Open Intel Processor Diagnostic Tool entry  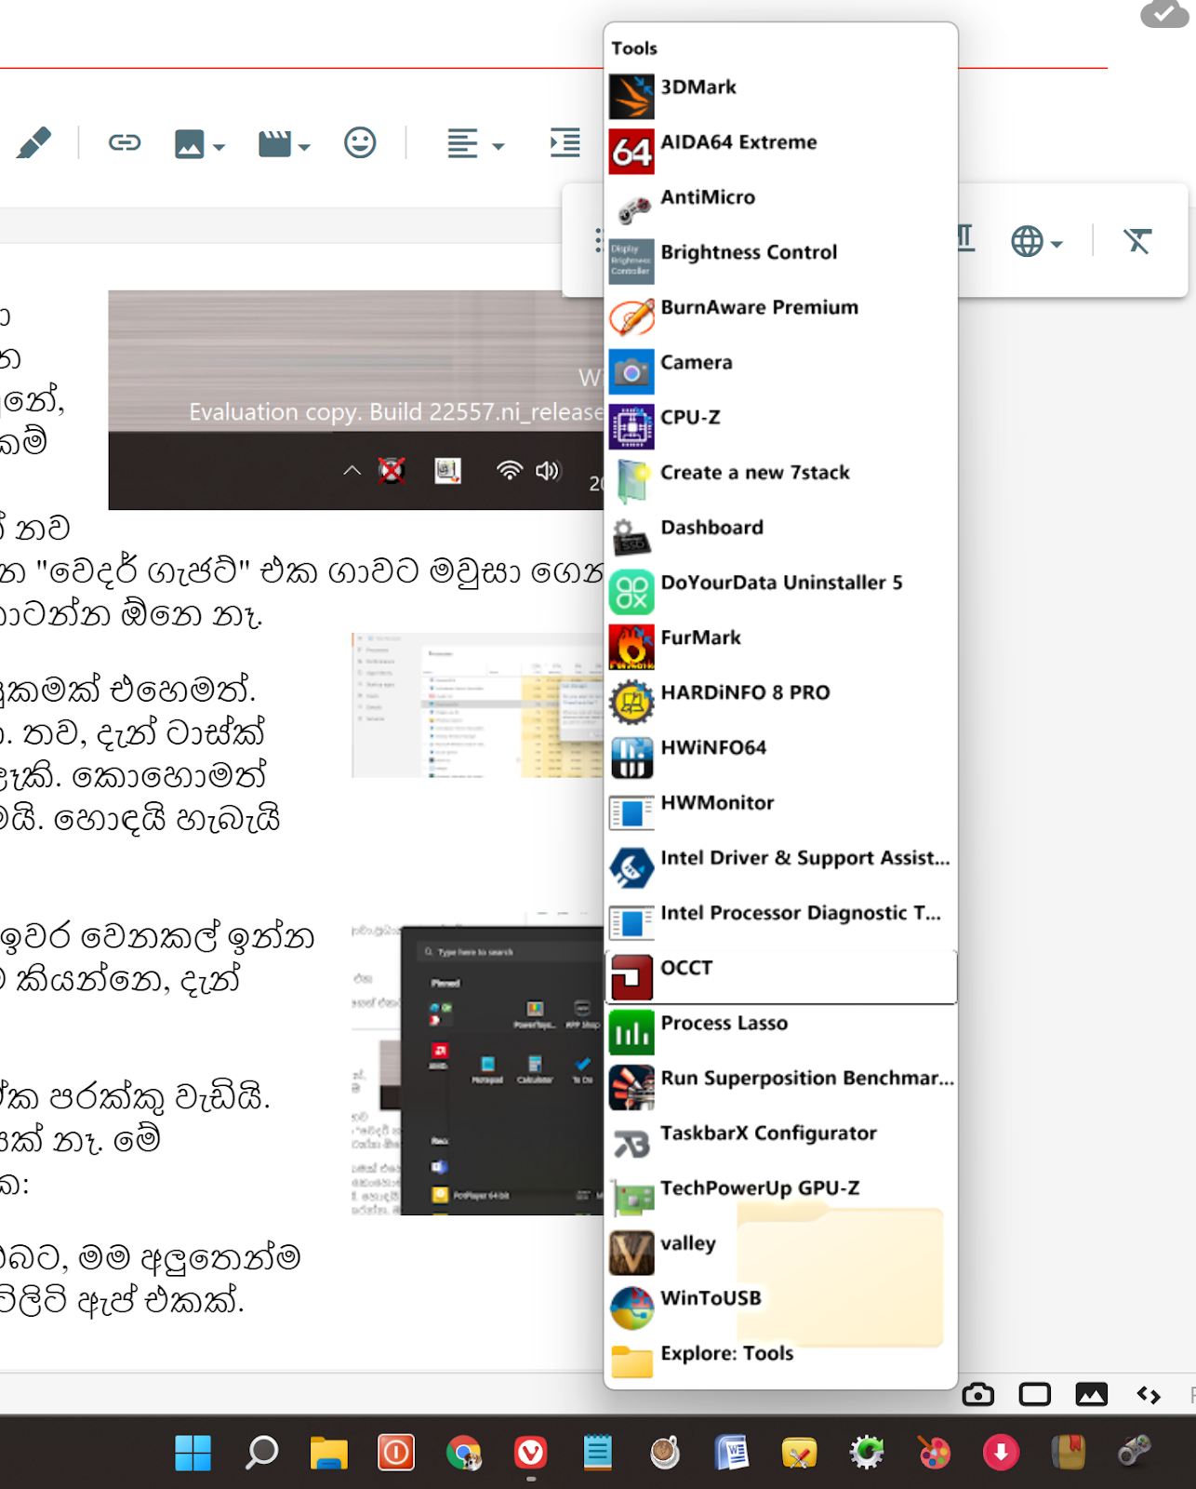click(780, 921)
